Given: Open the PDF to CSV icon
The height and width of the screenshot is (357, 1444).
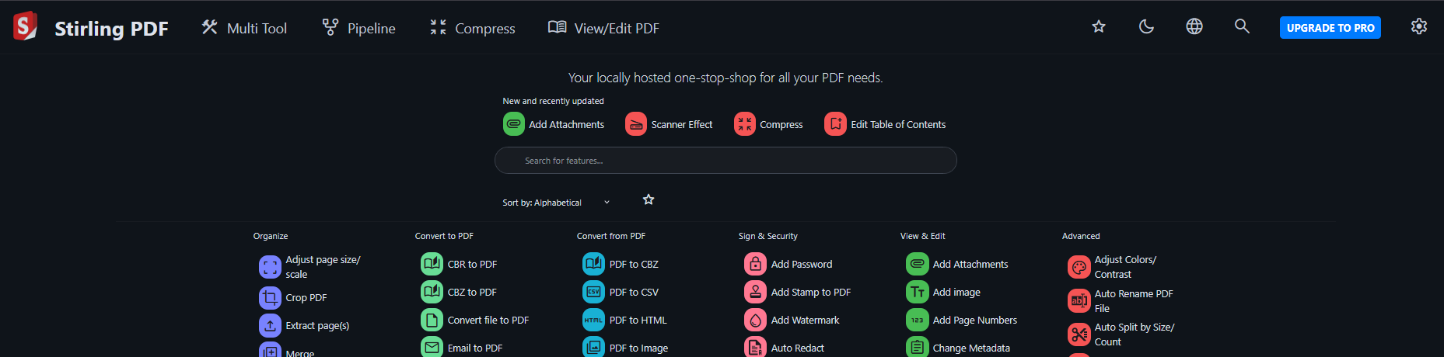Looking at the screenshot, I should pyautogui.click(x=593, y=293).
